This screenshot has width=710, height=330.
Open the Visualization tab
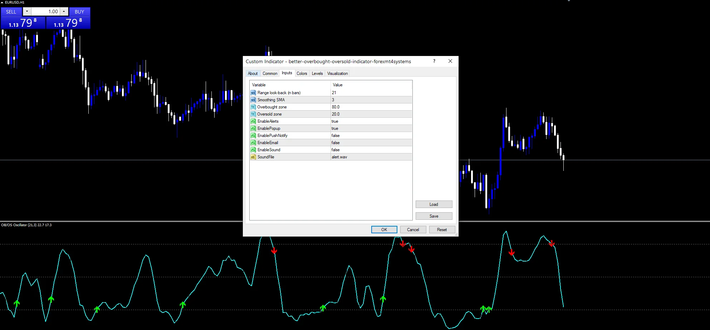pyautogui.click(x=337, y=73)
